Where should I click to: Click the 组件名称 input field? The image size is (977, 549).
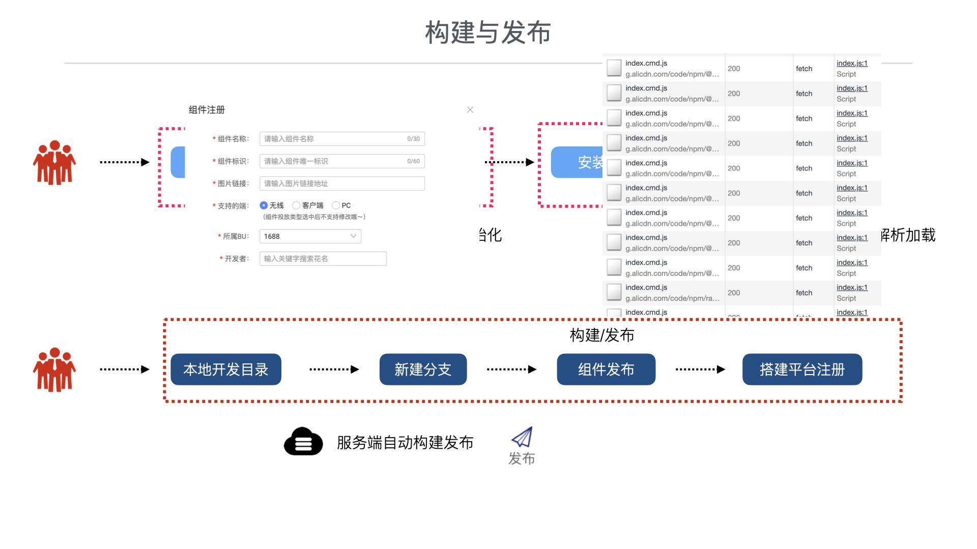click(x=342, y=139)
